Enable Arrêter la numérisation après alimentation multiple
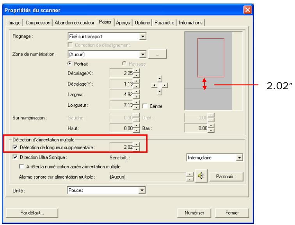This screenshot has height=225, width=295. click(x=21, y=166)
